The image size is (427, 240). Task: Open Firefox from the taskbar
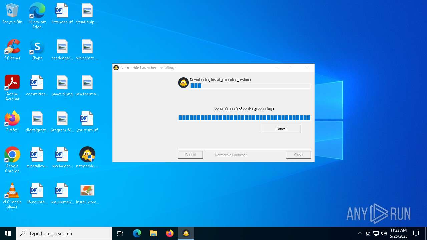point(170,233)
